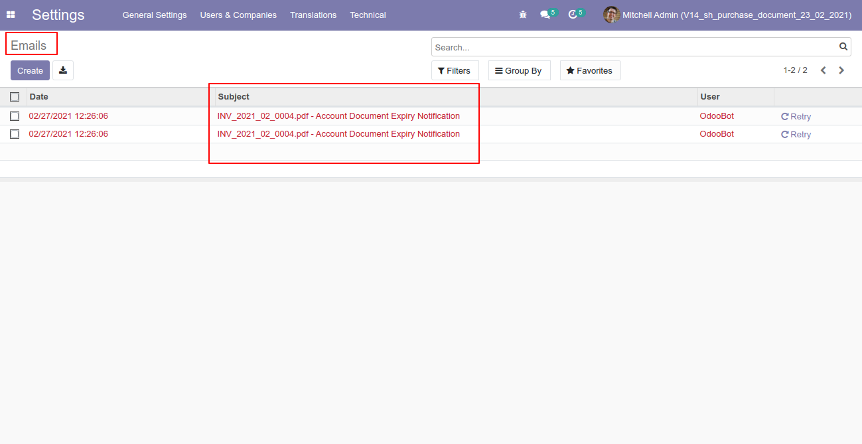Screen dimensions: 862x444
Task: Click date cell in the second email row
Action: coord(68,134)
